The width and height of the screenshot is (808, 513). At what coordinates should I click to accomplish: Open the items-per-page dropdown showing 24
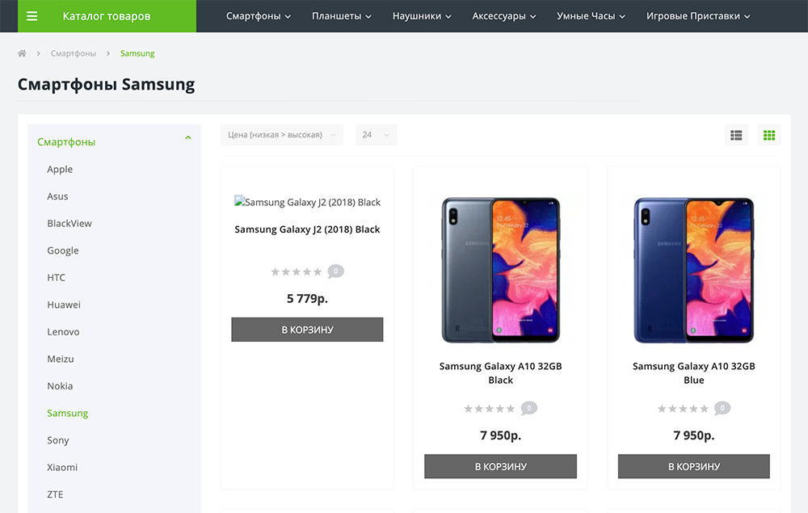pyautogui.click(x=377, y=135)
